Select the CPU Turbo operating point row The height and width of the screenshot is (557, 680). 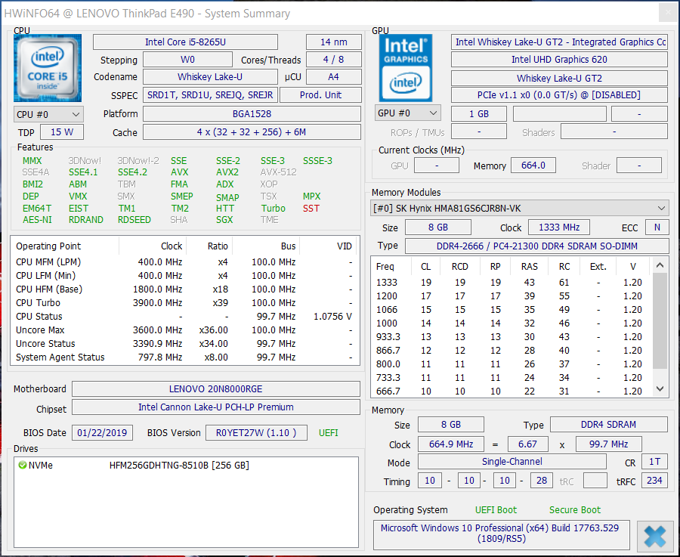click(185, 303)
